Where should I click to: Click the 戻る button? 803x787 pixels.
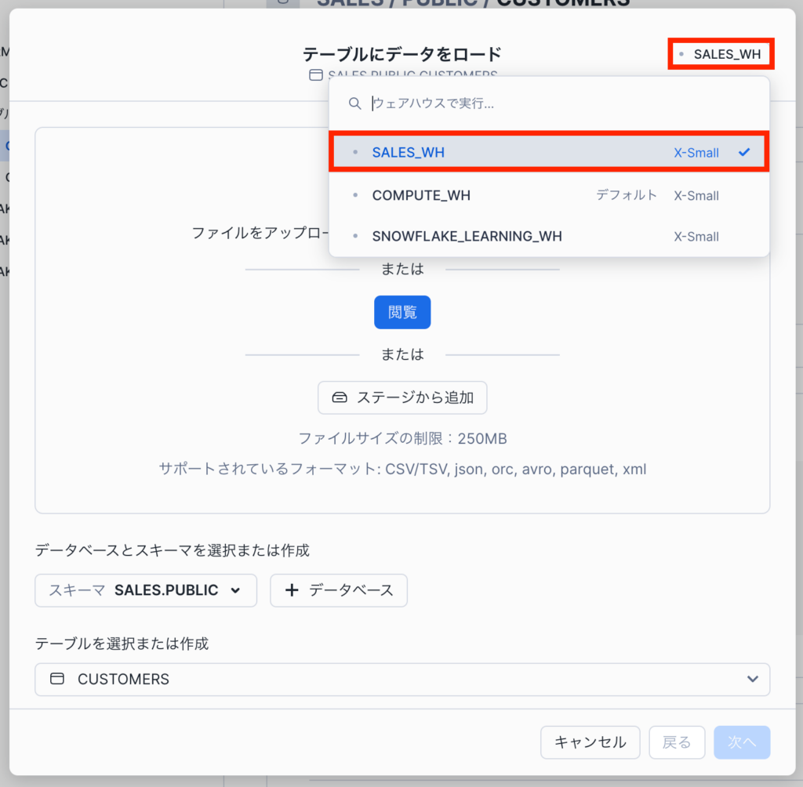[x=677, y=742]
